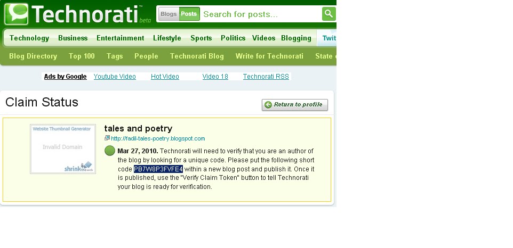Visit the Technorati Blog link
The image size is (513, 248).
click(x=197, y=56)
